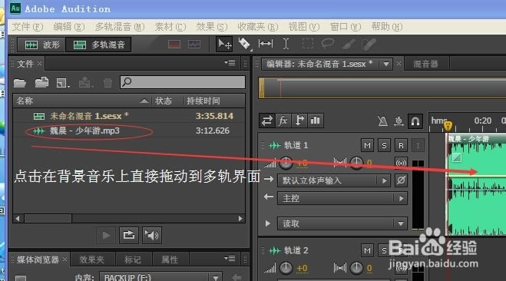This screenshot has width=506, height=281.
Task: Switch to the 混音器 tab
Action: 425,64
